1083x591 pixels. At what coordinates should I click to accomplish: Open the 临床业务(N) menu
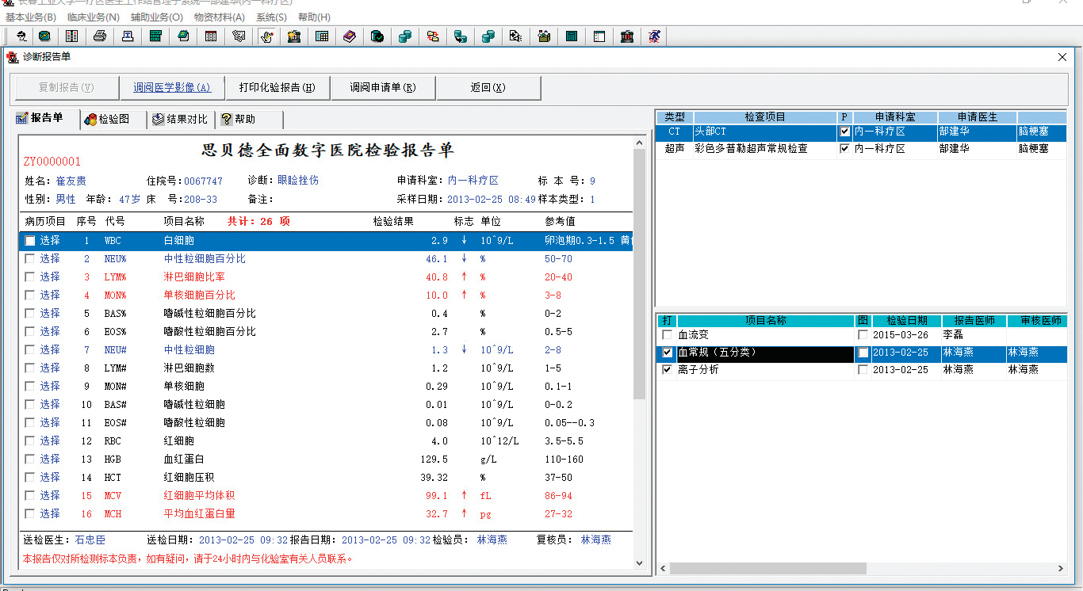point(93,17)
